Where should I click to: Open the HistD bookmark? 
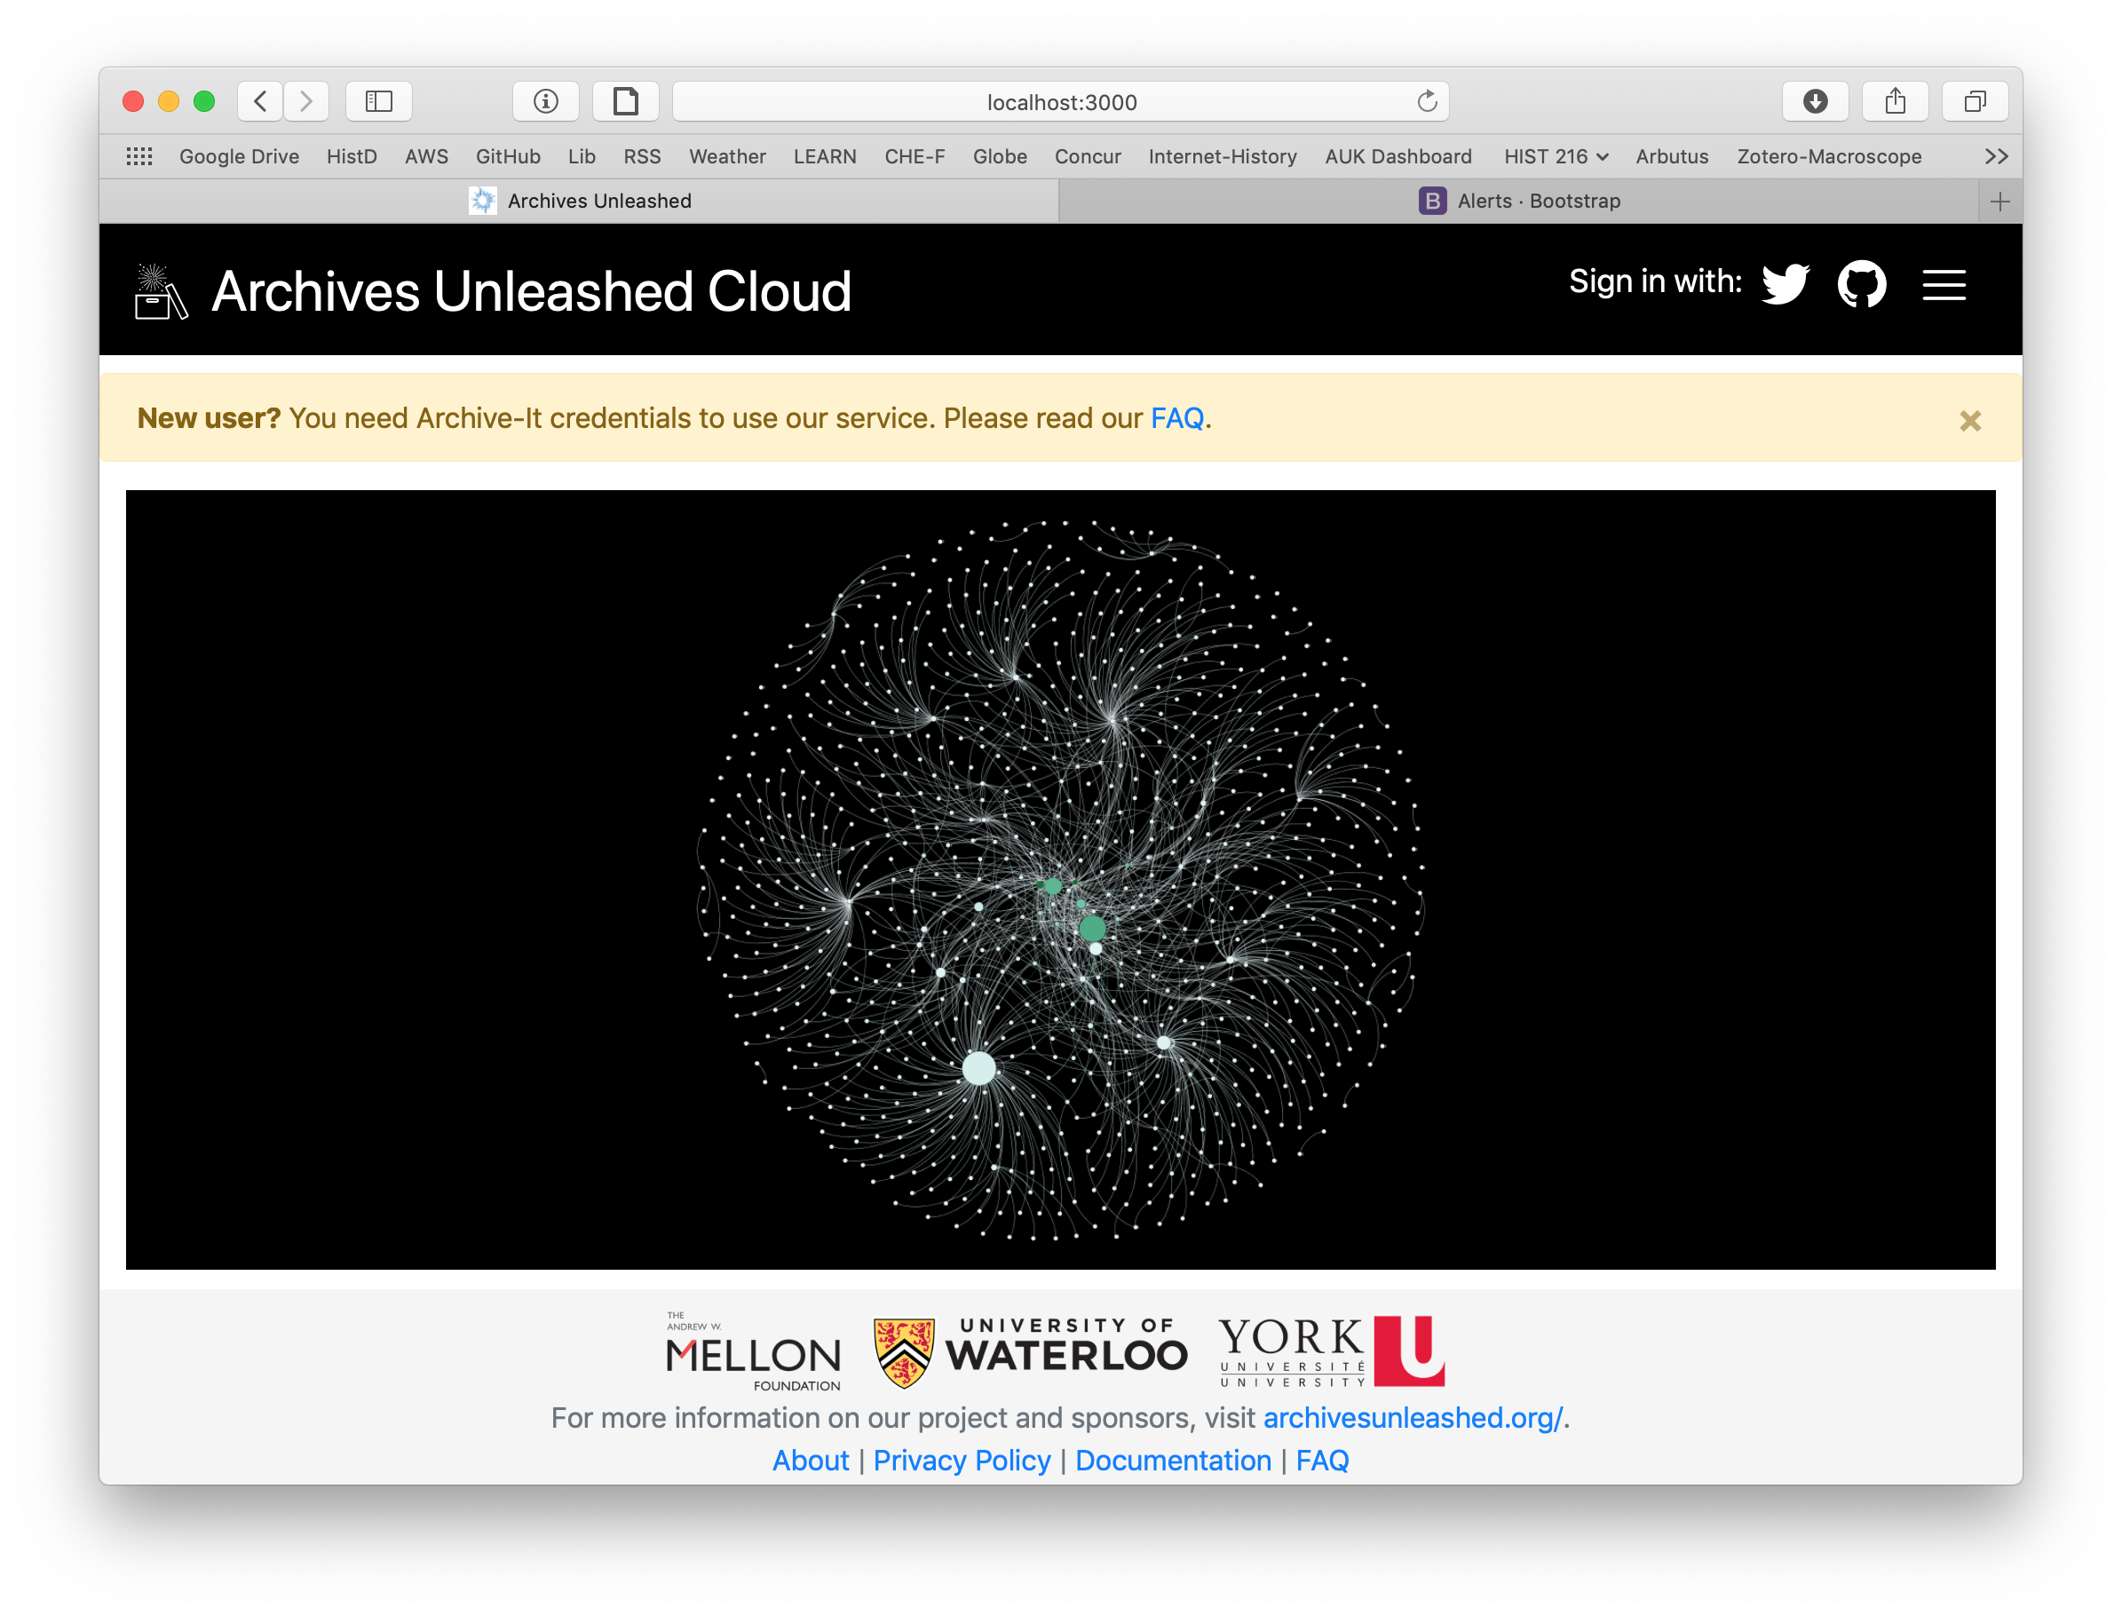point(351,156)
